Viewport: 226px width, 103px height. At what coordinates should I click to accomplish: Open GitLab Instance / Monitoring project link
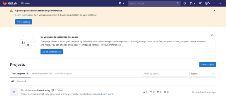click(x=35, y=90)
